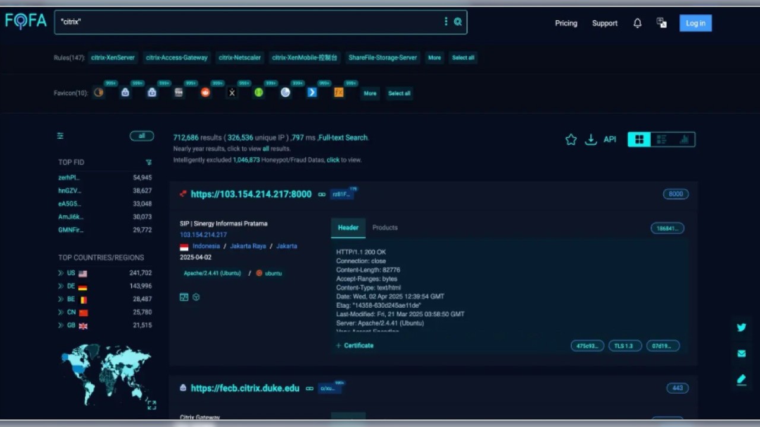
Task: Select the citrix-Netscaler rule
Action: point(239,58)
